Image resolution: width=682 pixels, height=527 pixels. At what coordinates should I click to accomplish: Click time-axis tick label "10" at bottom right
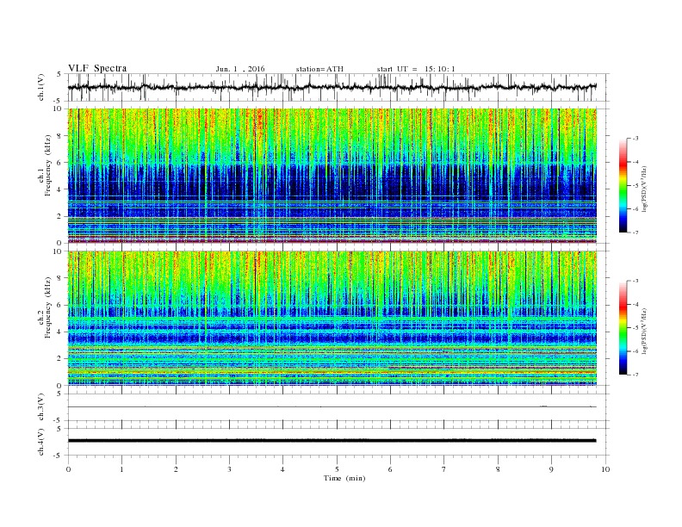[x=605, y=469]
